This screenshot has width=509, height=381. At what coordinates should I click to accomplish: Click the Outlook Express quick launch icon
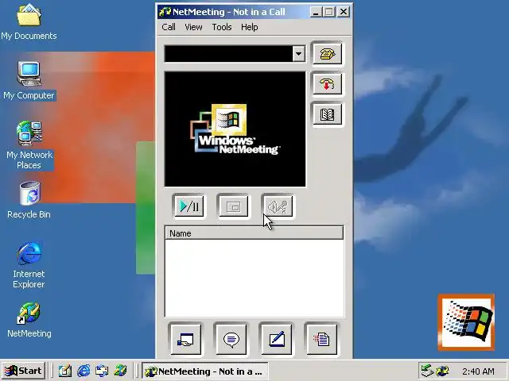102,371
